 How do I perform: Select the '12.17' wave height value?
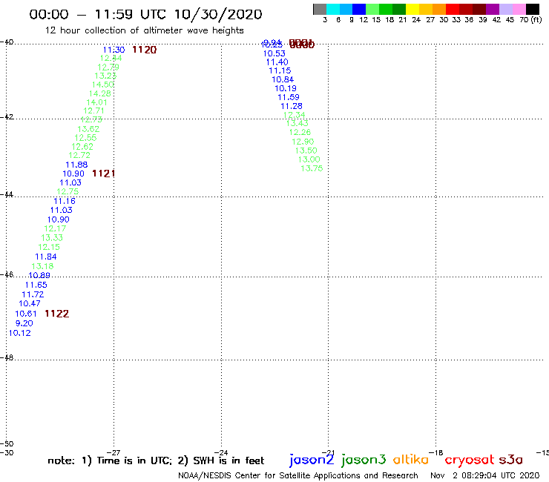(55, 228)
